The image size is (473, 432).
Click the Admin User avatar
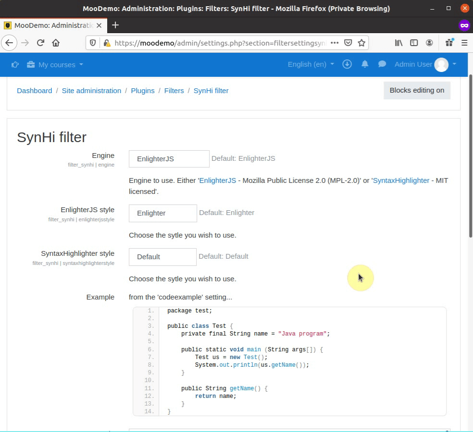(x=441, y=64)
